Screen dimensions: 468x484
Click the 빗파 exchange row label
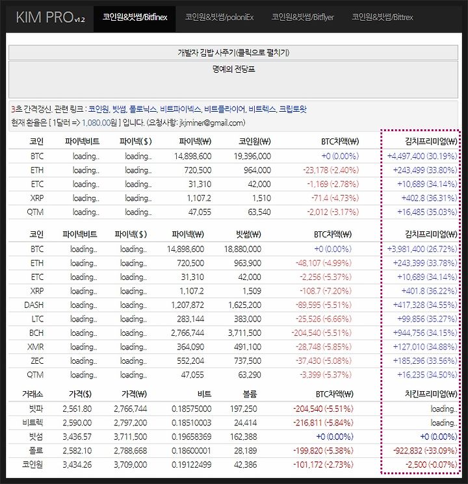tap(36, 409)
